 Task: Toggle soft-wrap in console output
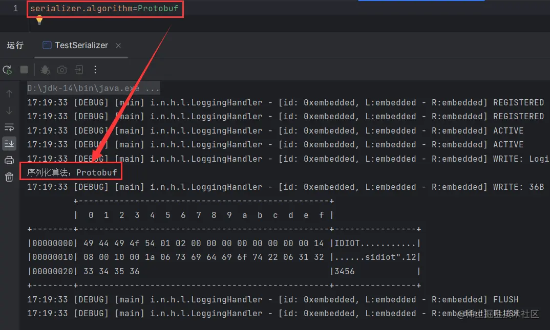pyautogui.click(x=9, y=127)
